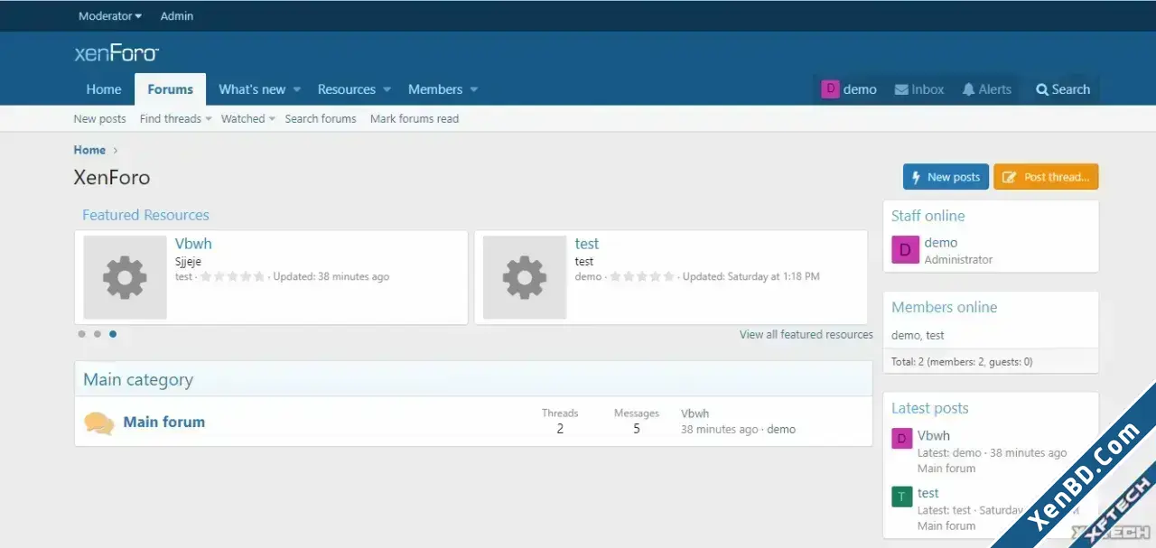Screen dimensions: 1156x548
Task: Click demo in the Members online list
Action: pyautogui.click(x=906, y=335)
